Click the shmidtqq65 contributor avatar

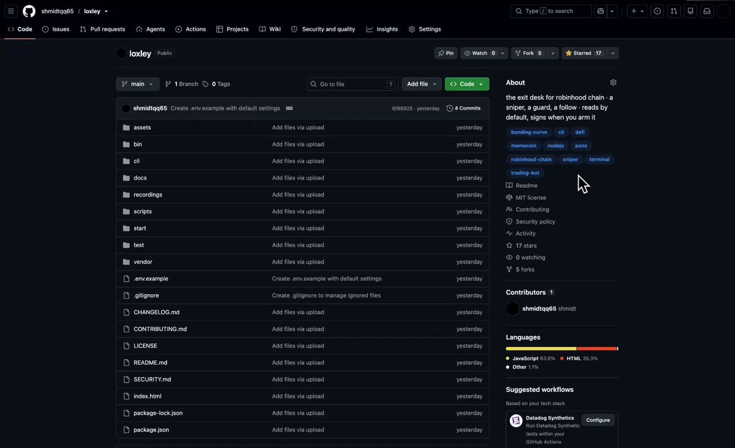pos(513,308)
